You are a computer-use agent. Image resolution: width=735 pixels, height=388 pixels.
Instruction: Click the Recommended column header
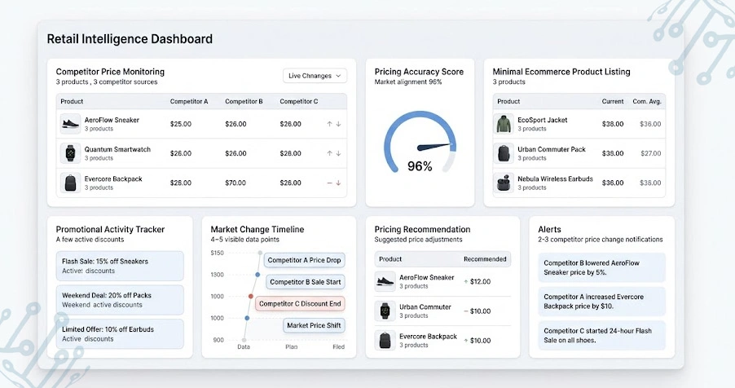point(485,259)
